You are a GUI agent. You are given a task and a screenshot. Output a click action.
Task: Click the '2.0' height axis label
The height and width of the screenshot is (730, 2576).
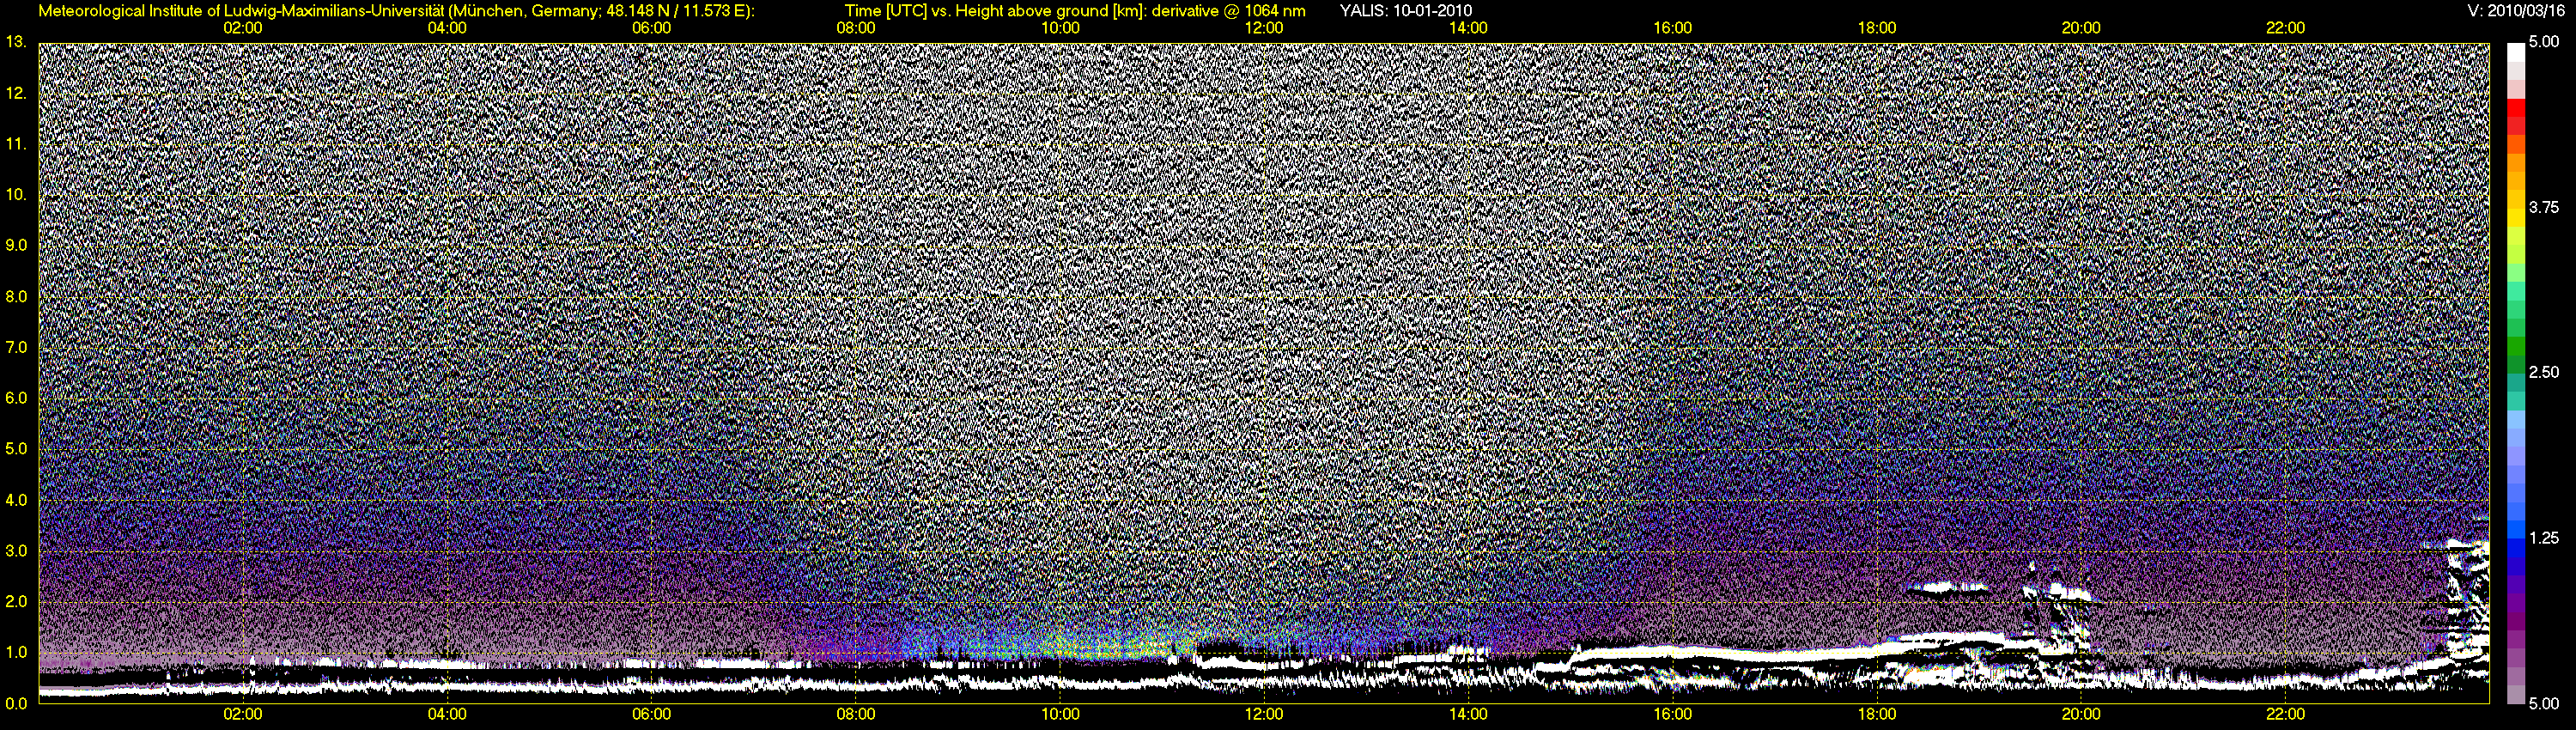pos(15,601)
